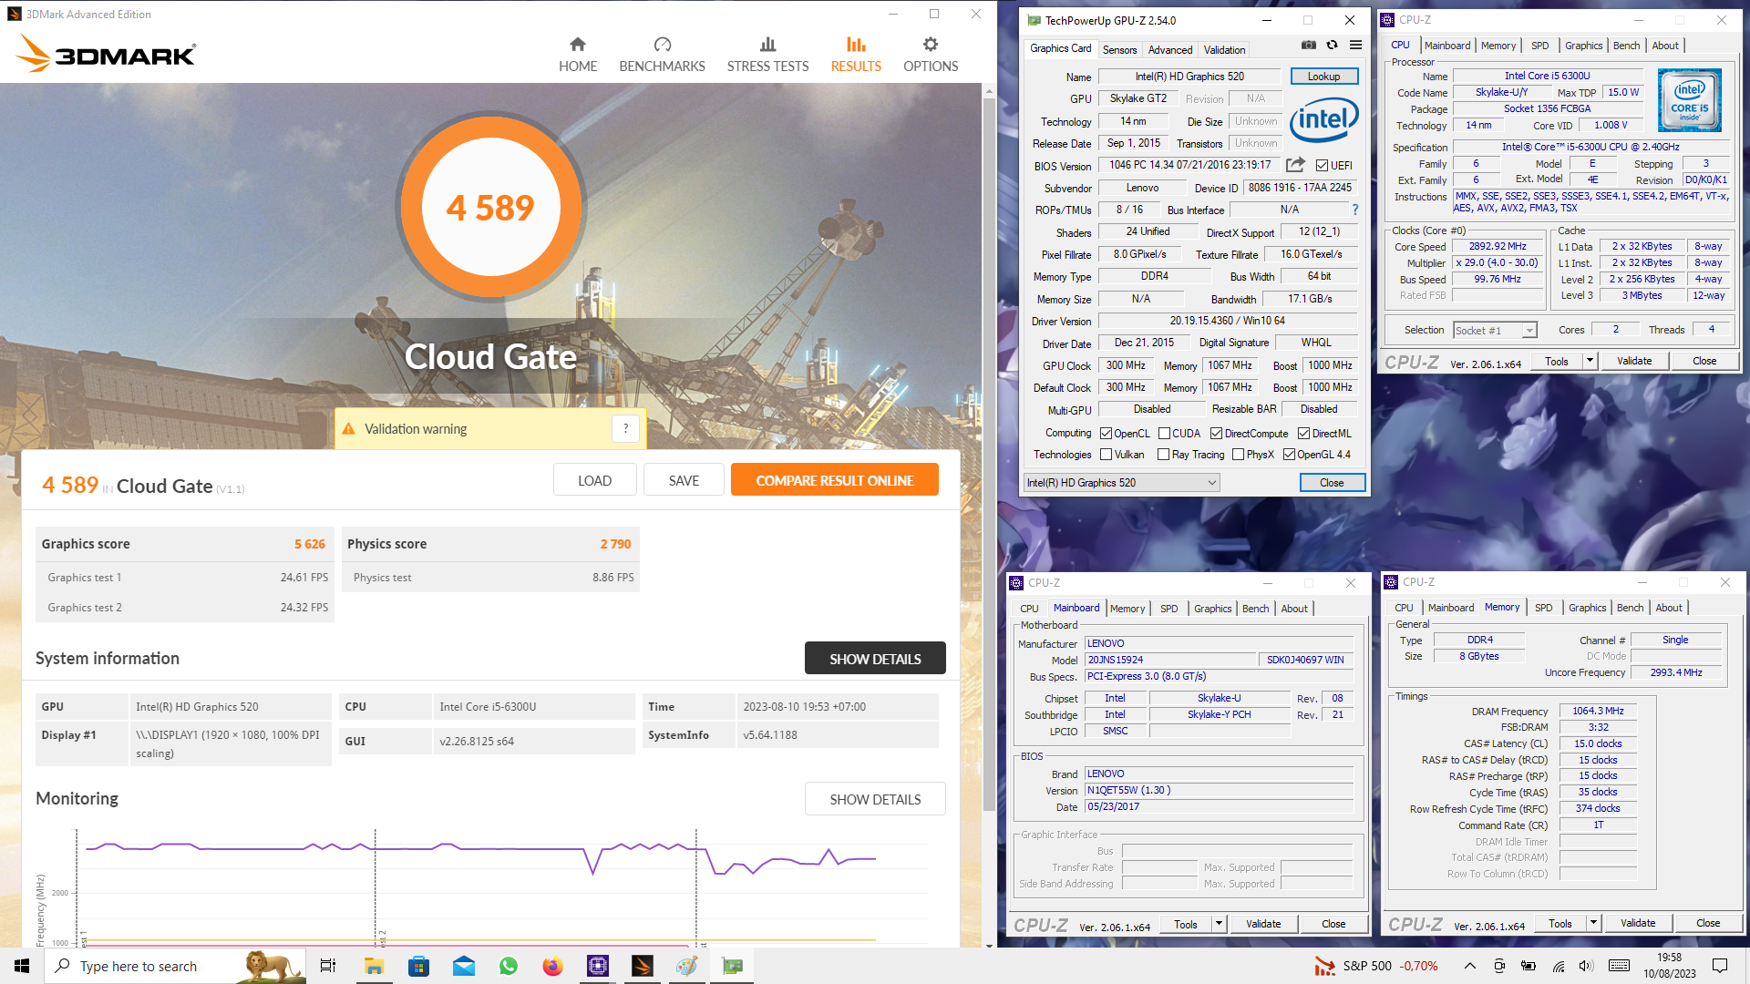Open Microsoft Store from taskbar

418,966
